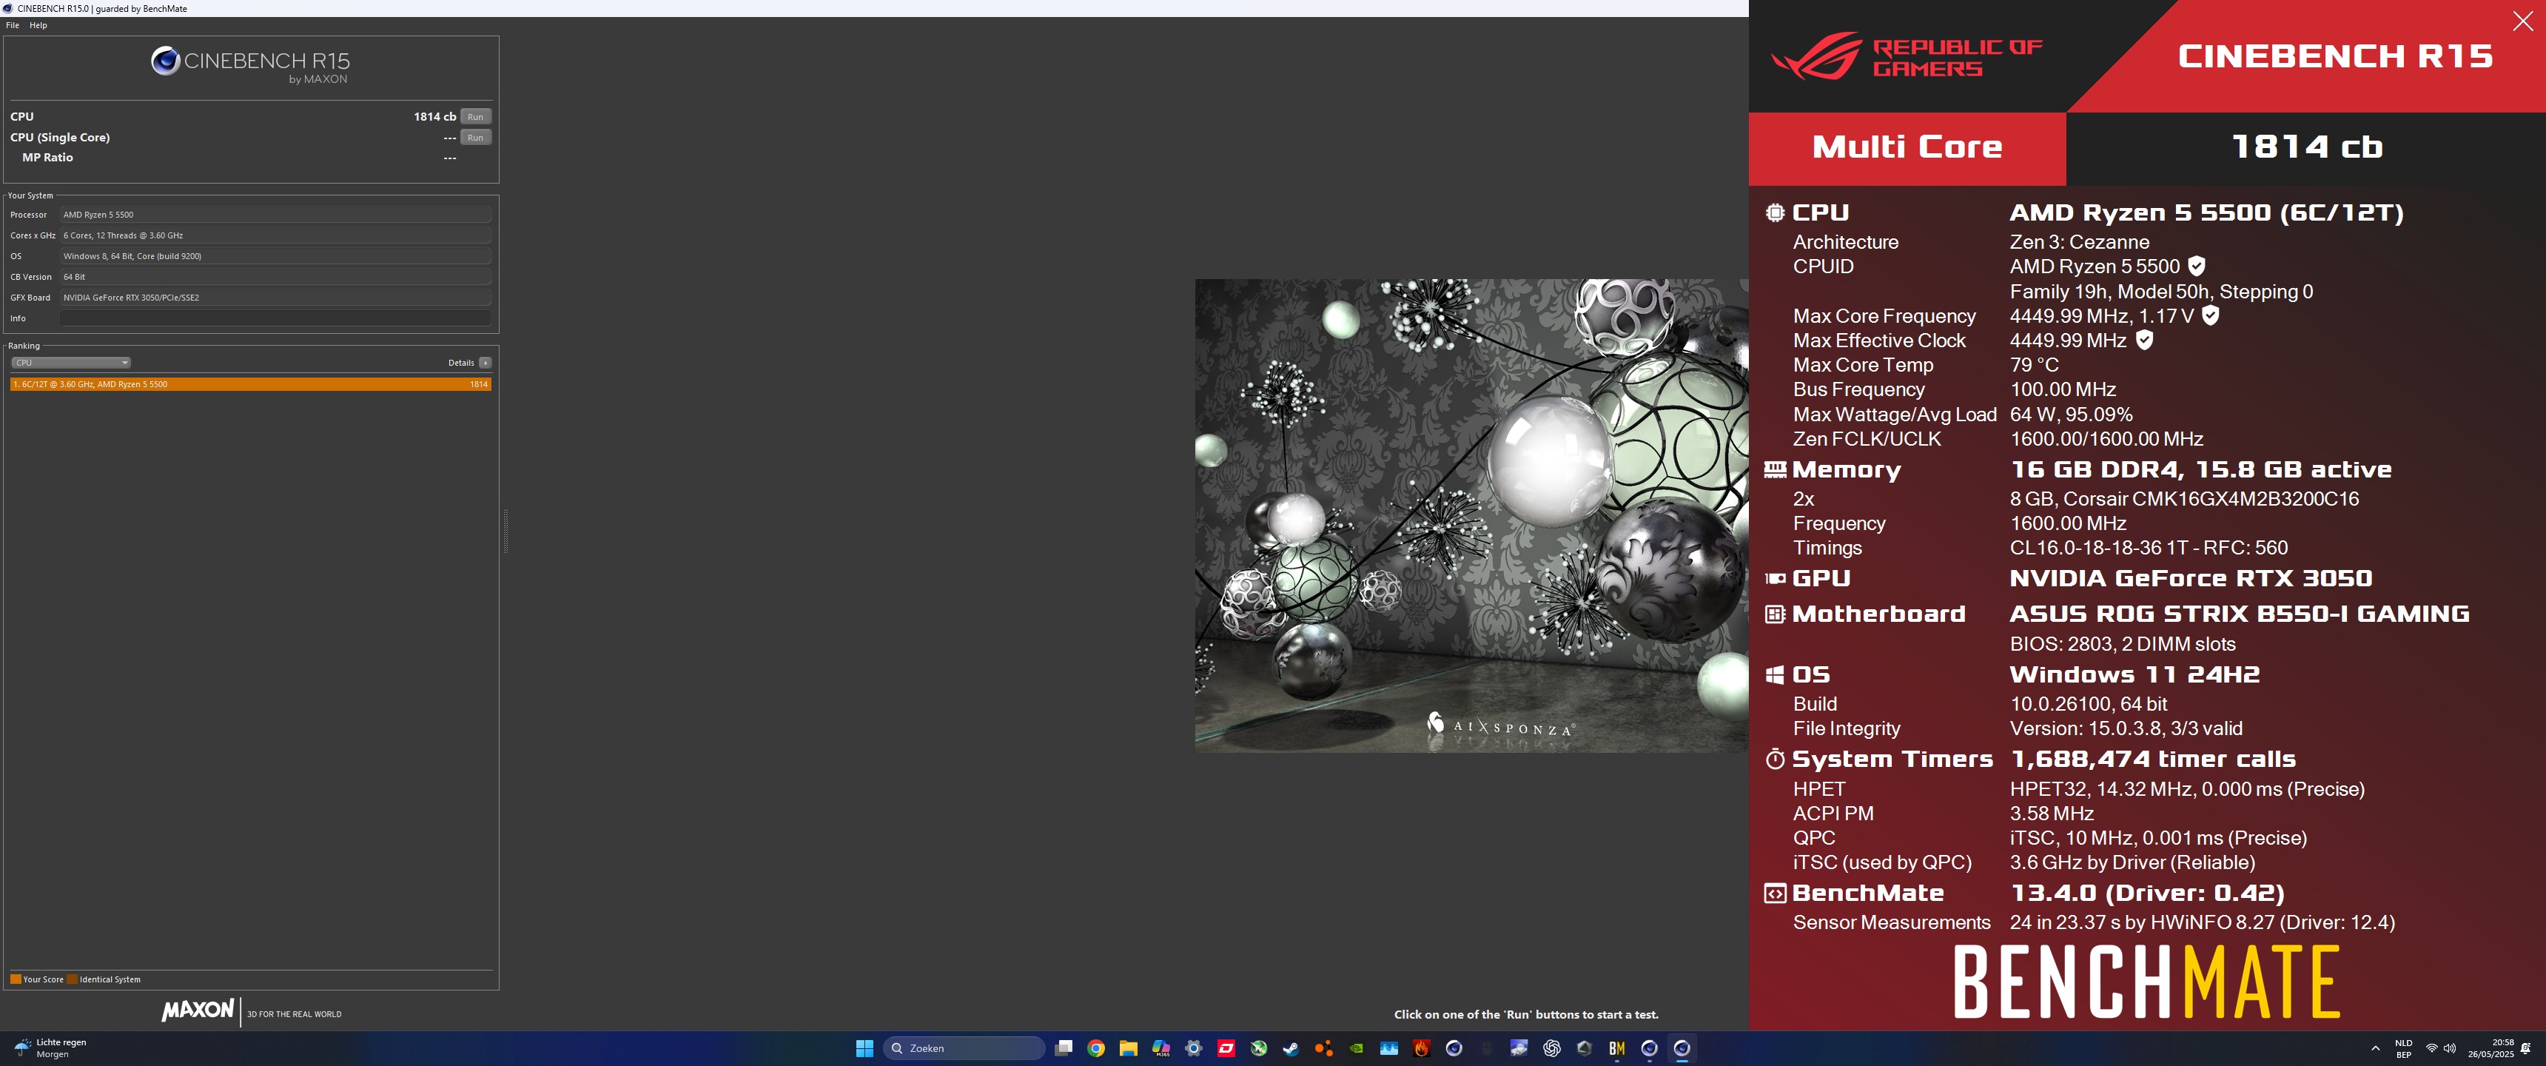The image size is (2546, 1066).
Task: Click the System Timers stopwatch icon
Action: coord(1775,760)
